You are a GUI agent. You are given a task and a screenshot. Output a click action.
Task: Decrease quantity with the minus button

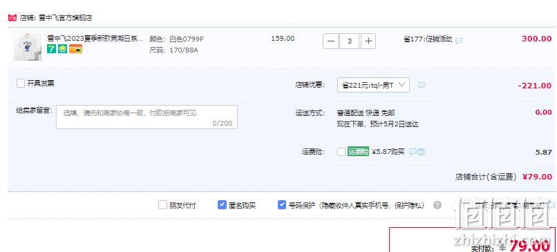[331, 41]
